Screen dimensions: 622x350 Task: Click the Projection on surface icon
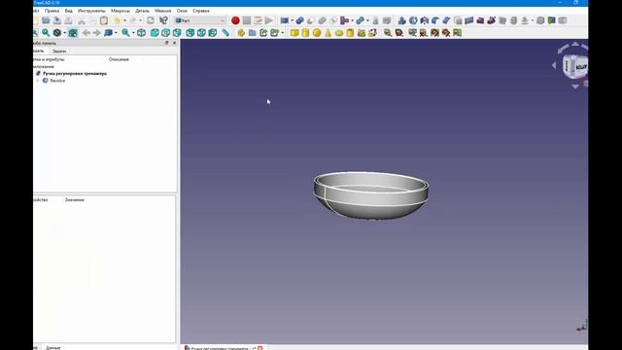[x=551, y=20]
